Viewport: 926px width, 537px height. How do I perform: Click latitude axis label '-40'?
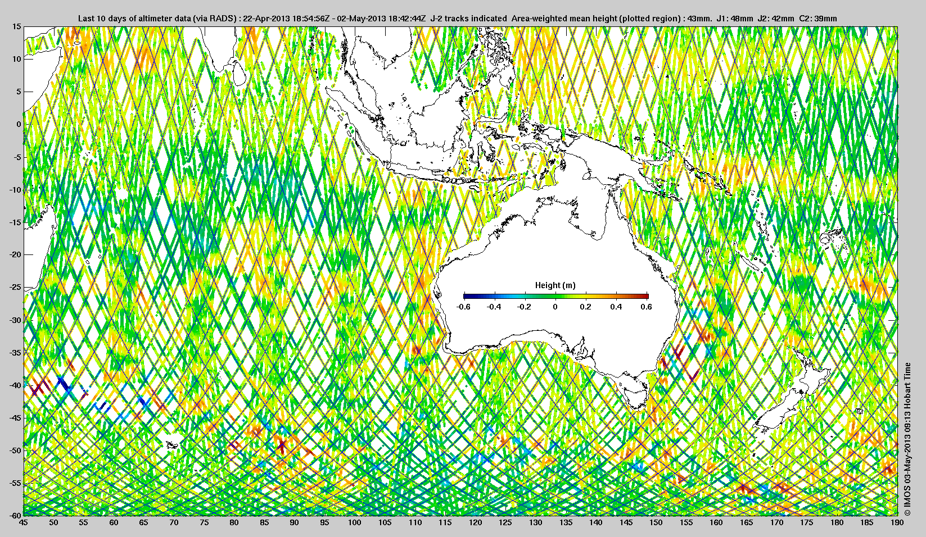[16, 385]
